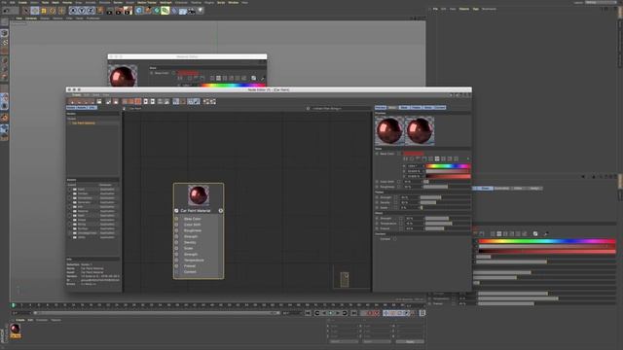The image size is (623, 350).
Task: Select the Live Selection cursor tool
Action: click(x=26, y=11)
